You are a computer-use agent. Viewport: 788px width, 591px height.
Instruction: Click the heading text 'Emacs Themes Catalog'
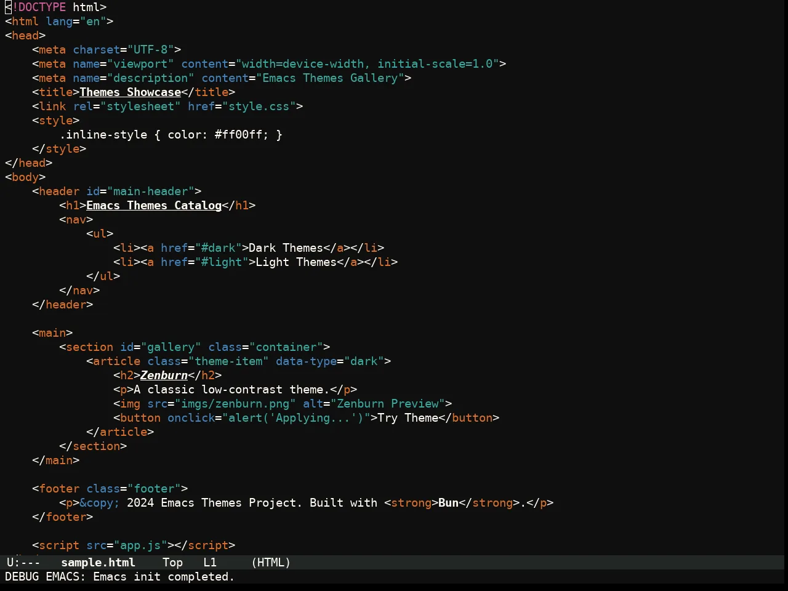point(154,205)
